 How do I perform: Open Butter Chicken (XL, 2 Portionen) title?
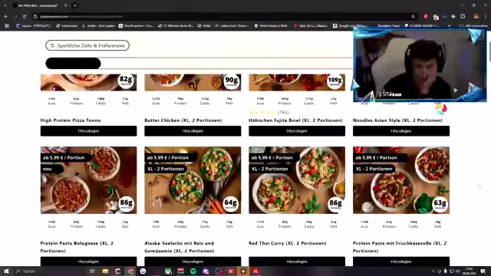pyautogui.click(x=183, y=120)
